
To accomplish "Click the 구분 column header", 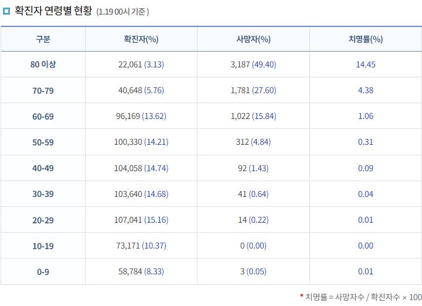I will (43, 39).
